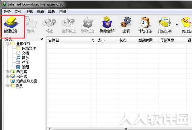Expand the 队列 tree node
Image resolution: width=192 pixels, height=130 pixels.
[7, 86]
